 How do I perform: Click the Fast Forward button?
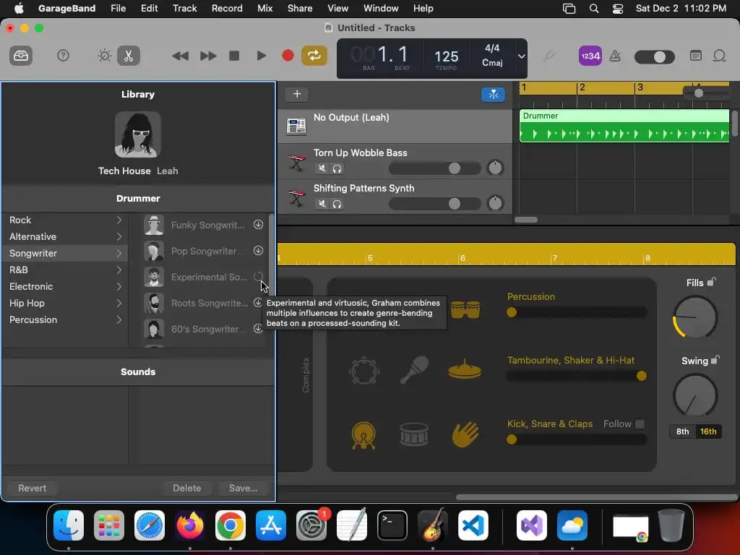click(x=207, y=56)
